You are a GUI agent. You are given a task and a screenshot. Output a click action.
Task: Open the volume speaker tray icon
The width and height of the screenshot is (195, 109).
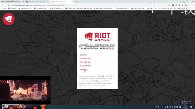[x=170, y=107]
